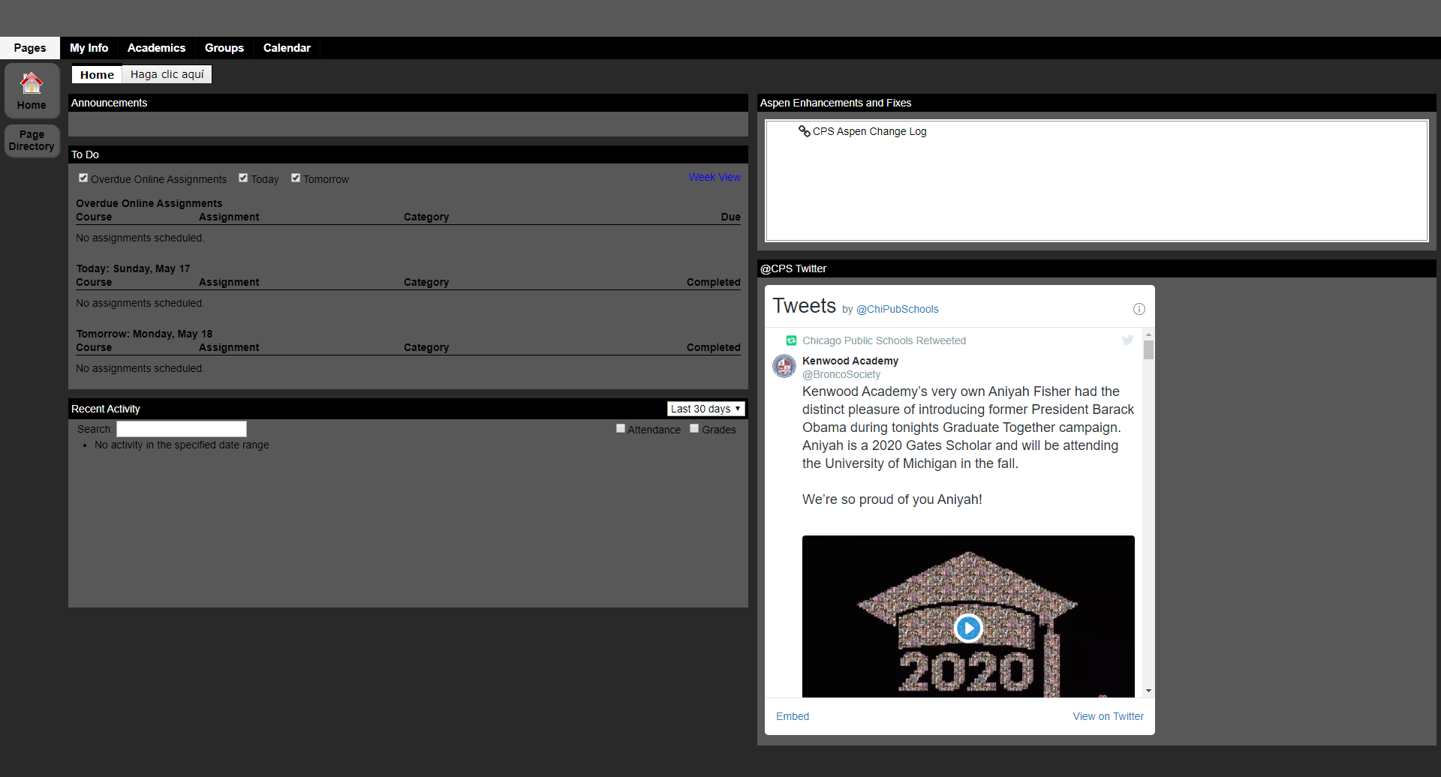Open the Groups tab

coord(224,48)
